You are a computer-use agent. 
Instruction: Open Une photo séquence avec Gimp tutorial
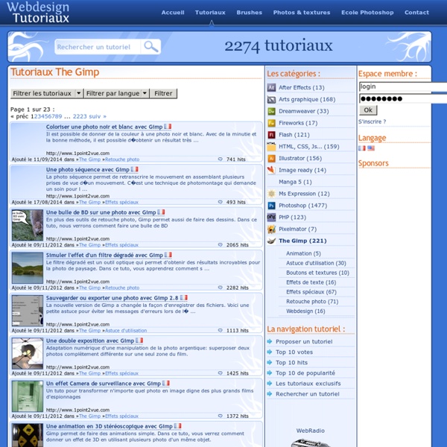88,170
